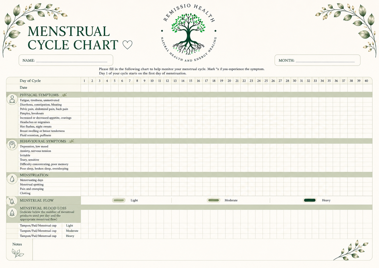Click day 40 in the cycle header

coord(366,81)
